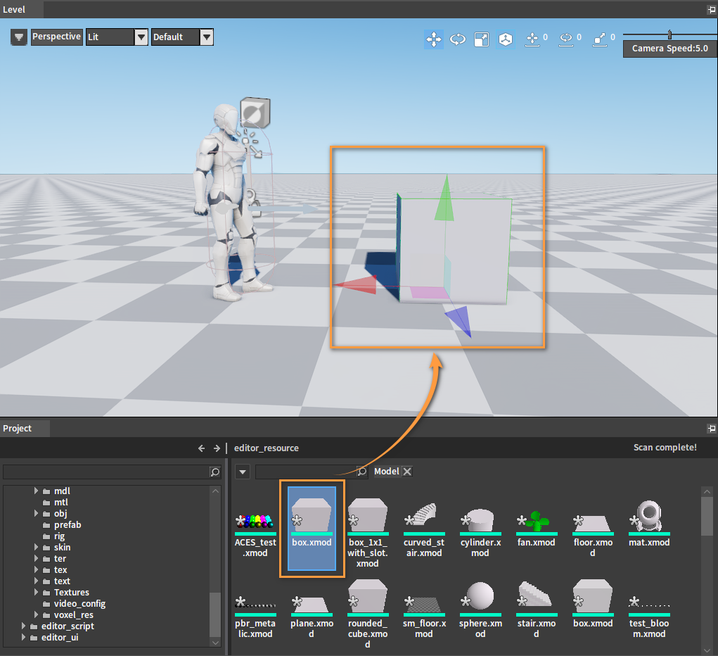
Task: Select the Move (translate) tool
Action: coord(434,39)
